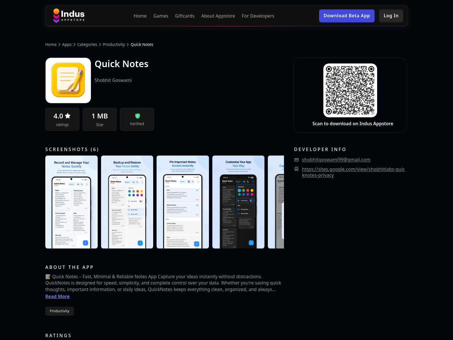Click the home icon beside privacy link

pyautogui.click(x=296, y=169)
